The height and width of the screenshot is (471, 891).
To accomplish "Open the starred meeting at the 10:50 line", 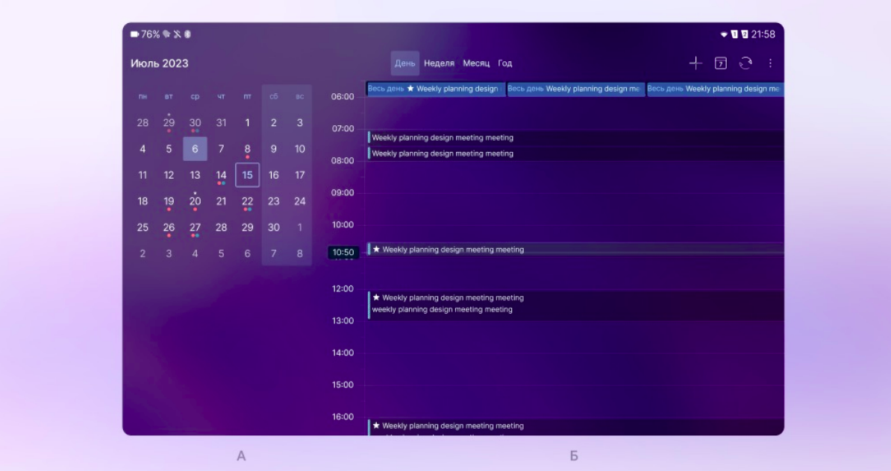I will (x=575, y=249).
